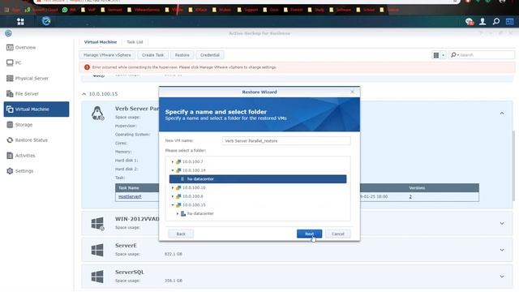
Task: Expand 10.0.100.8 node in folder tree
Action: [173, 196]
